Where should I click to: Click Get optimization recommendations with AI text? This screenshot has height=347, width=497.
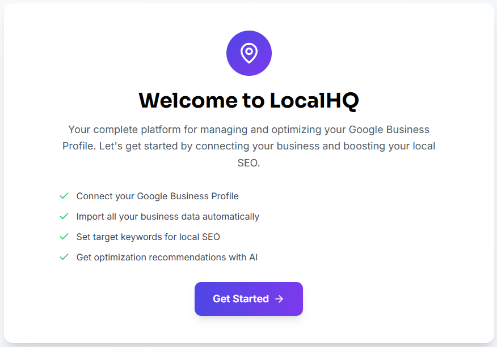click(x=167, y=257)
